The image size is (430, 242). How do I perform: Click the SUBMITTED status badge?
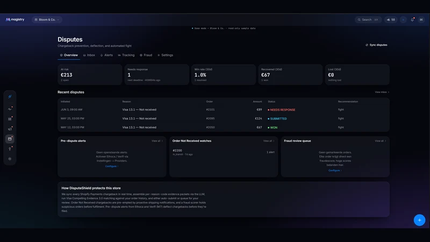point(277,119)
